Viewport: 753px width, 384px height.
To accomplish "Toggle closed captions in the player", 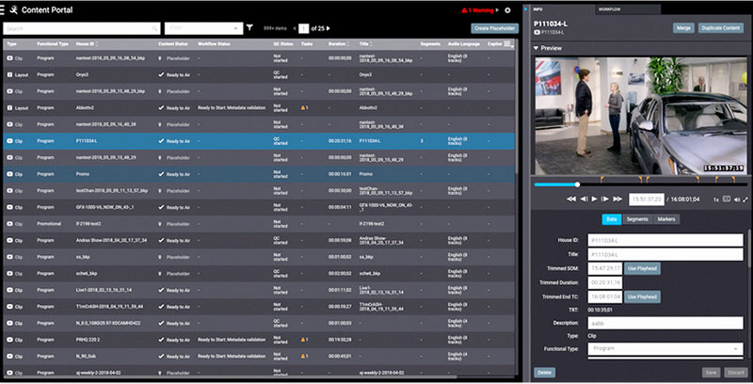I will (727, 200).
